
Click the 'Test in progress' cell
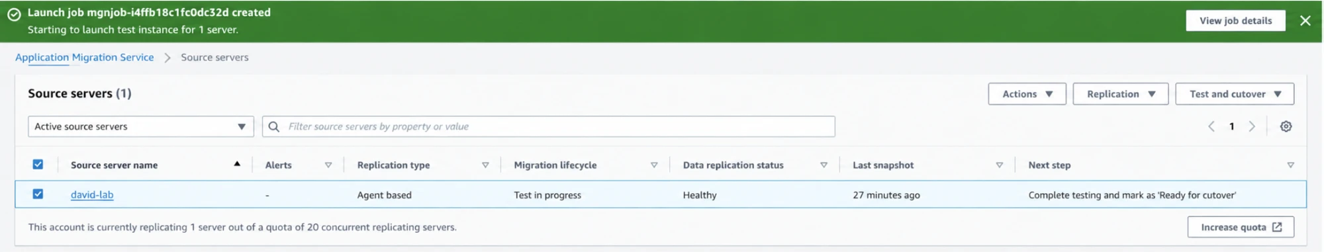(x=547, y=195)
